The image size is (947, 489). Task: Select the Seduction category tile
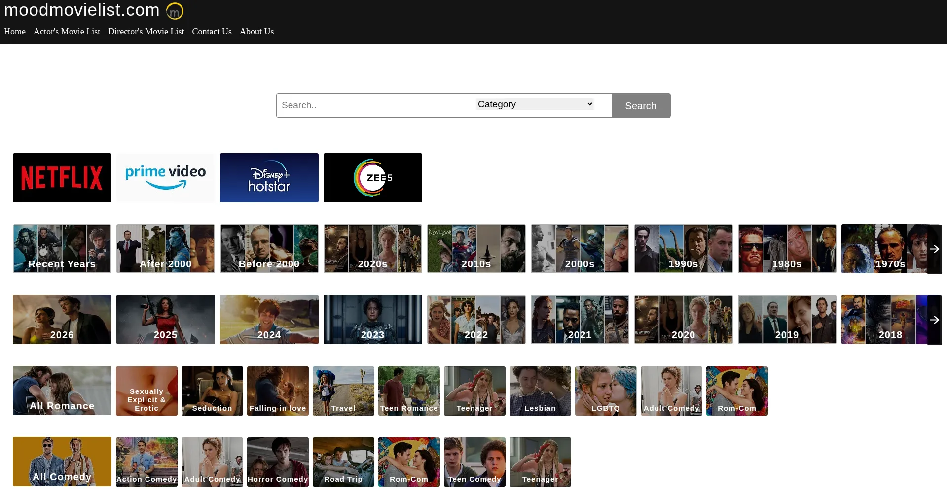(212, 391)
